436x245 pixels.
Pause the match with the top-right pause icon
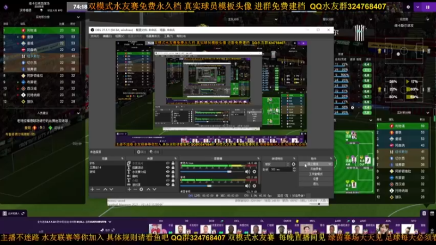428,7
